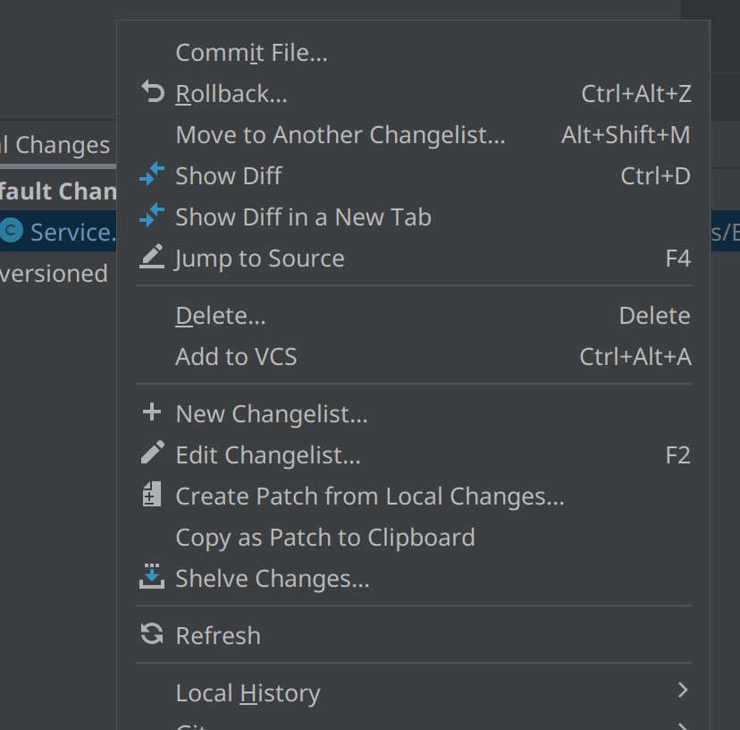Image resolution: width=740 pixels, height=730 pixels.
Task: Click the Shelve Changes download icon
Action: [152, 576]
